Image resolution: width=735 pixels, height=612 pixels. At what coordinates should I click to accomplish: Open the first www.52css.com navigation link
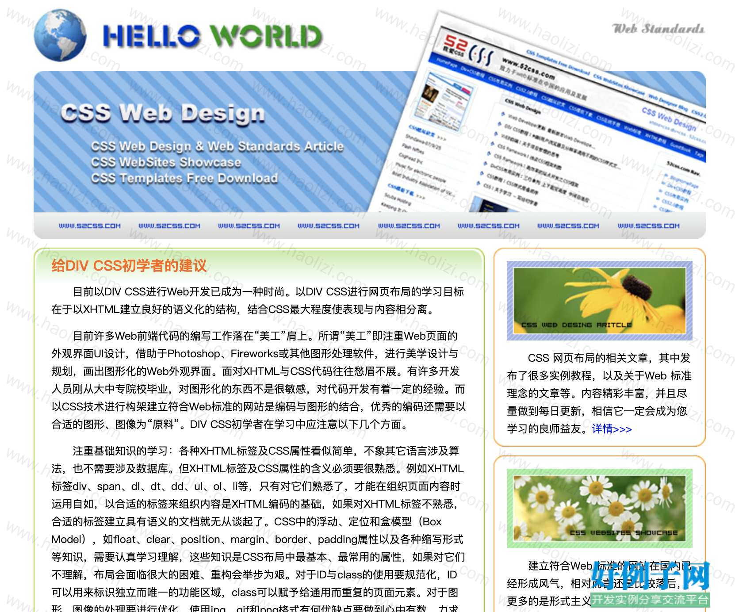click(90, 226)
